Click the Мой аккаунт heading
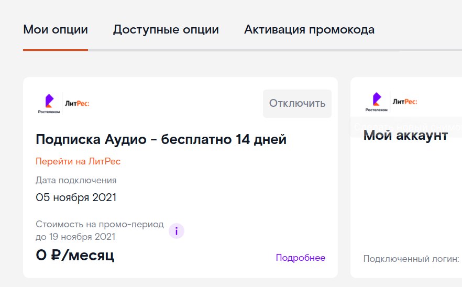The height and width of the screenshot is (287, 462). [x=405, y=136]
